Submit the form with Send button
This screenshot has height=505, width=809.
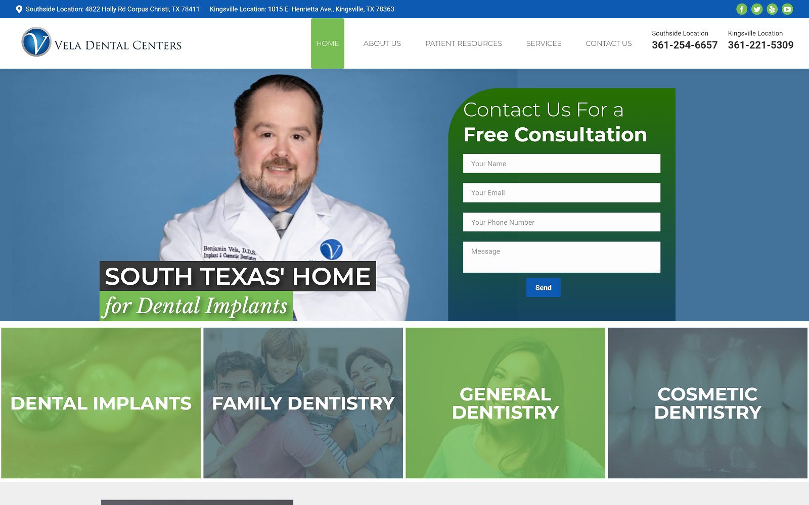click(543, 287)
